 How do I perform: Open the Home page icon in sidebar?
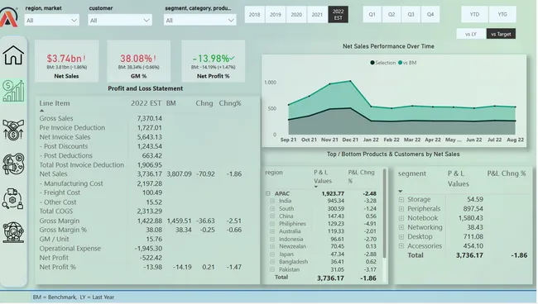(13, 55)
